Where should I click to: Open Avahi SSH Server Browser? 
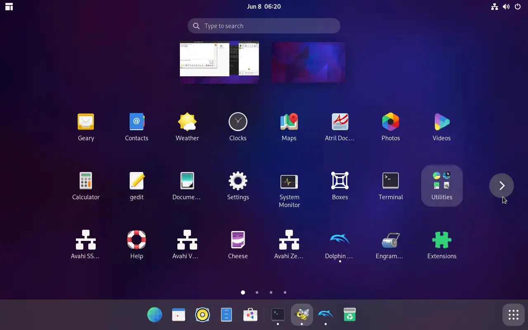tap(86, 245)
